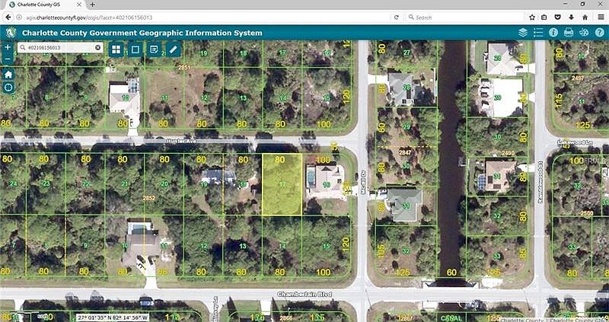Screen dimensions: 609x322
Task: Click block number 2847 label
Action: click(407, 153)
